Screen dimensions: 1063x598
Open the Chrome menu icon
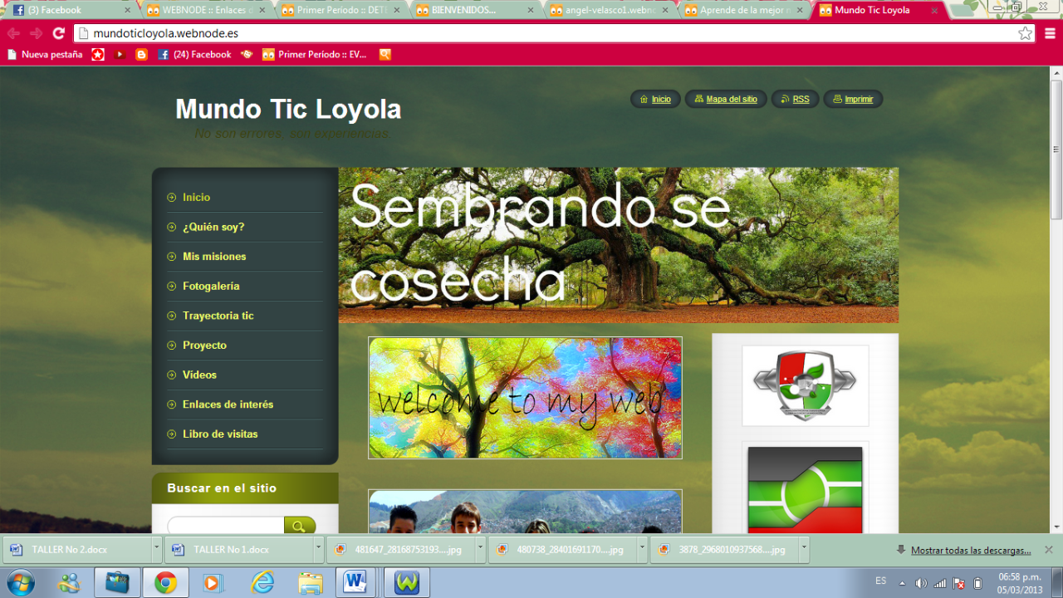(x=1050, y=33)
